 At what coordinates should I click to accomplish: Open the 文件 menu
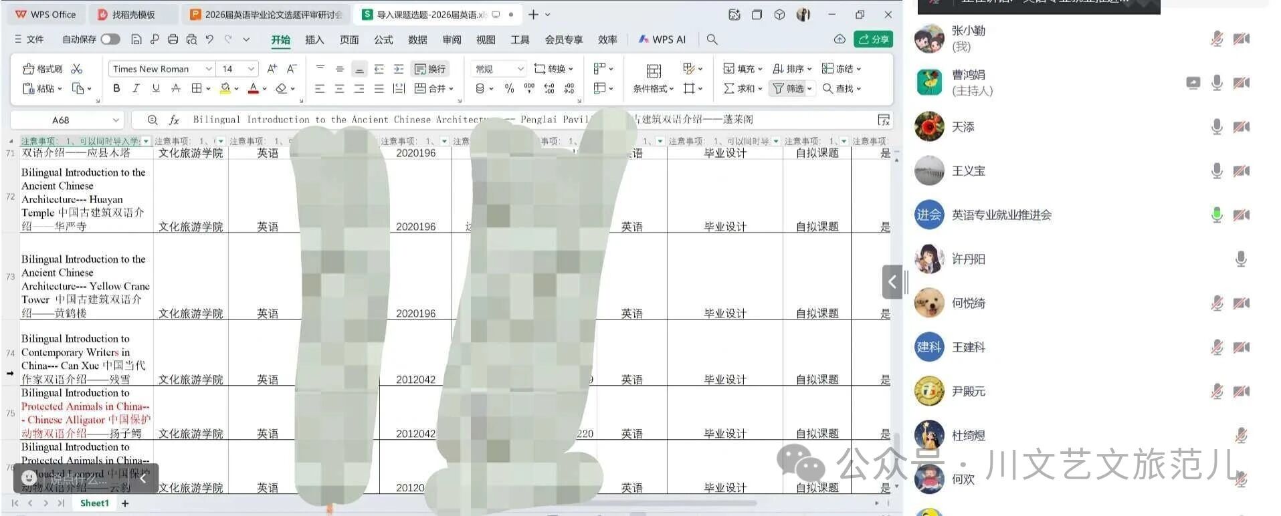29,39
